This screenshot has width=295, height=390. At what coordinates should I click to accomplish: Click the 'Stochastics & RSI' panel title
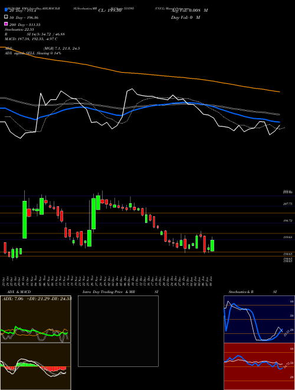(253, 292)
